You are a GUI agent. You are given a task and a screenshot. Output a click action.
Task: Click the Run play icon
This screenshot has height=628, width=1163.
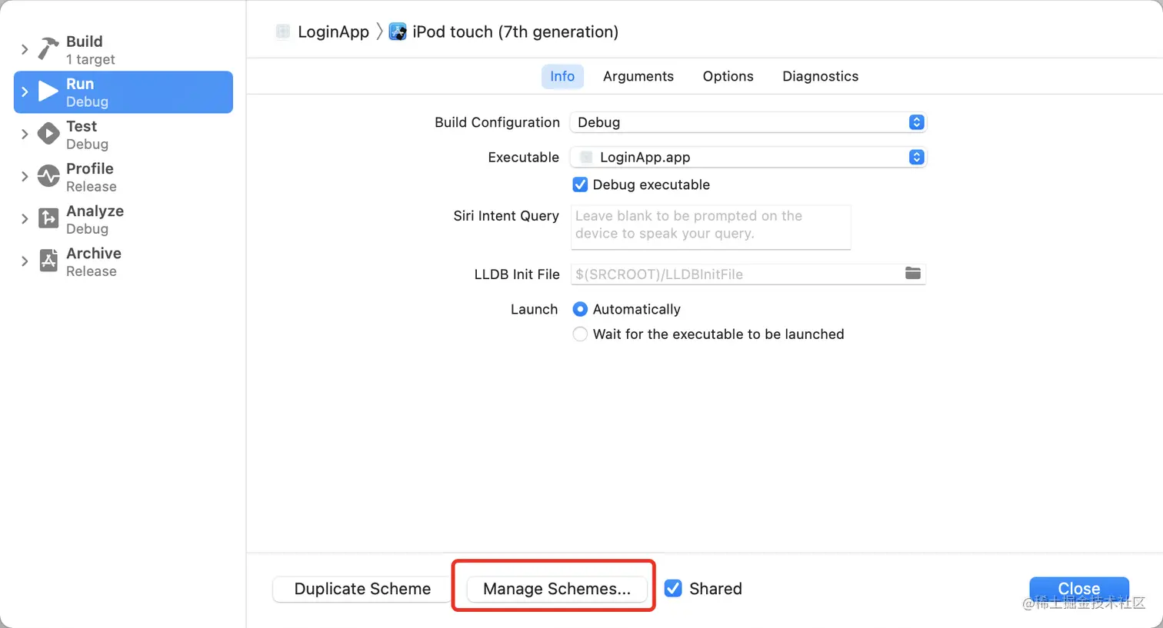[x=48, y=91]
